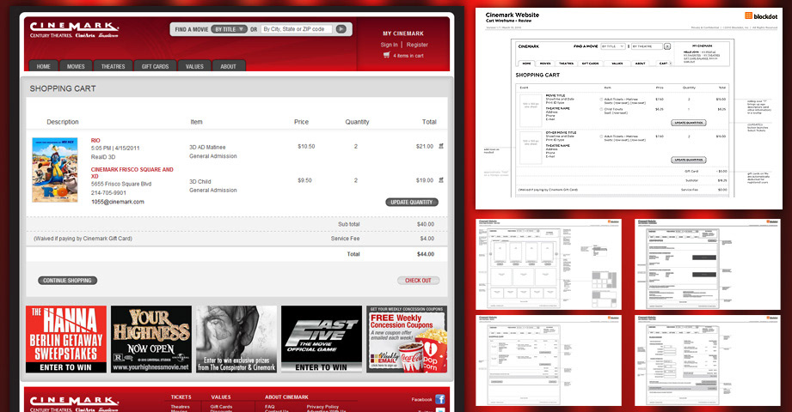Click the Shopping Cart heading
Screen dimensions: 792x412
click(x=63, y=88)
